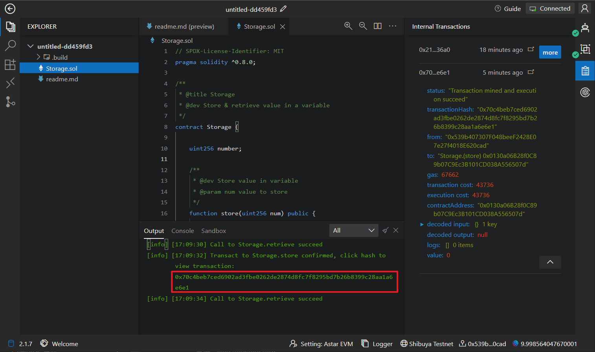Image resolution: width=595 pixels, height=352 pixels.
Task: Open the Source Control icon in sidebar
Action: (x=10, y=102)
